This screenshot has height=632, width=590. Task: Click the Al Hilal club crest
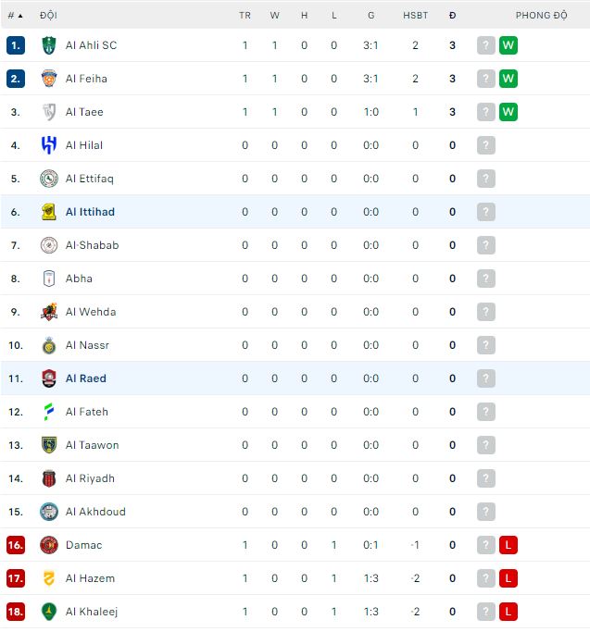pos(49,145)
